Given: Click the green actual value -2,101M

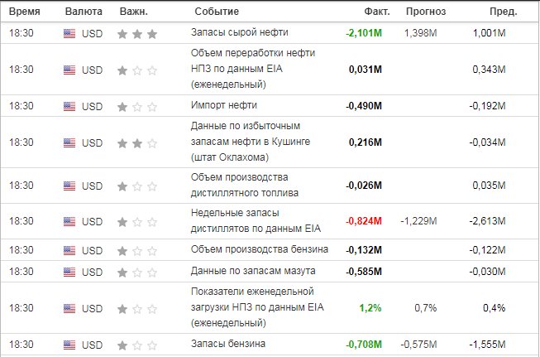Looking at the screenshot, I should (364, 33).
